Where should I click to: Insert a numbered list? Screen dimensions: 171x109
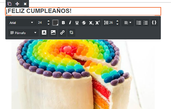(146, 23)
